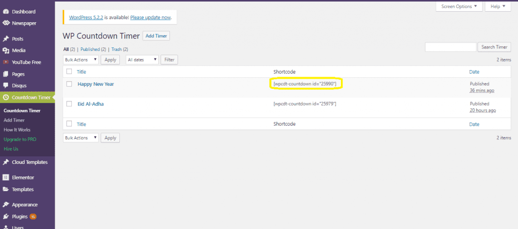This screenshot has height=229, width=518.
Task: Click the Newspaper theme icon
Action: point(6,23)
